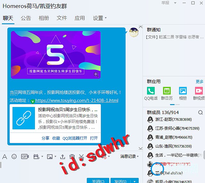
Task: Click the upload file icon
Action: tap(62, 156)
